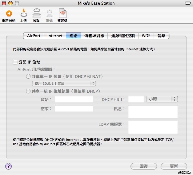Open the 小時 lease unit dropdown
Viewport: 193px width, 175px height.
point(162,99)
